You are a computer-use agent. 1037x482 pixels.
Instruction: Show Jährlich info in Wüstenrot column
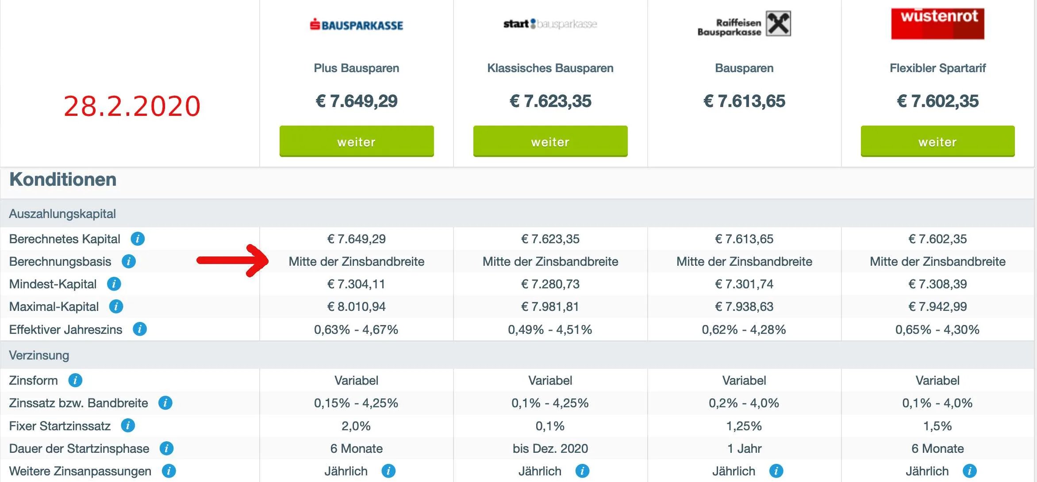pos(969,471)
